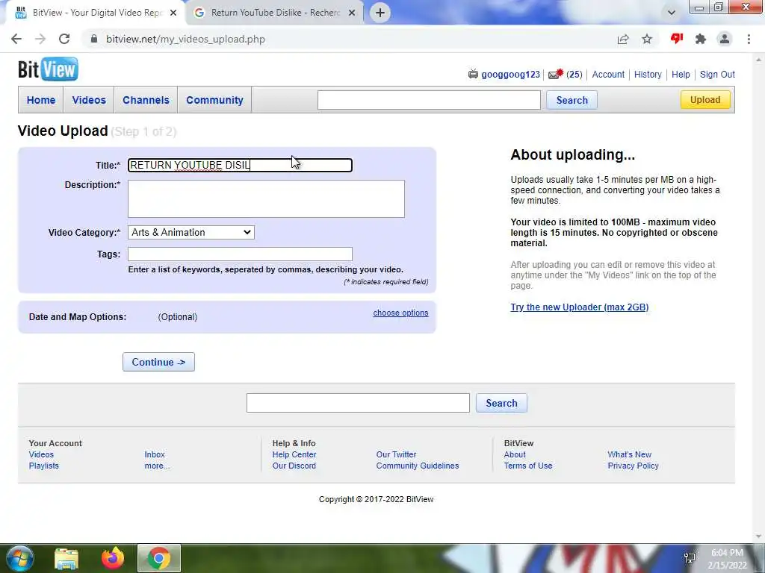Image resolution: width=765 pixels, height=573 pixels.
Task: Open the Home nav tab
Action: tap(41, 100)
